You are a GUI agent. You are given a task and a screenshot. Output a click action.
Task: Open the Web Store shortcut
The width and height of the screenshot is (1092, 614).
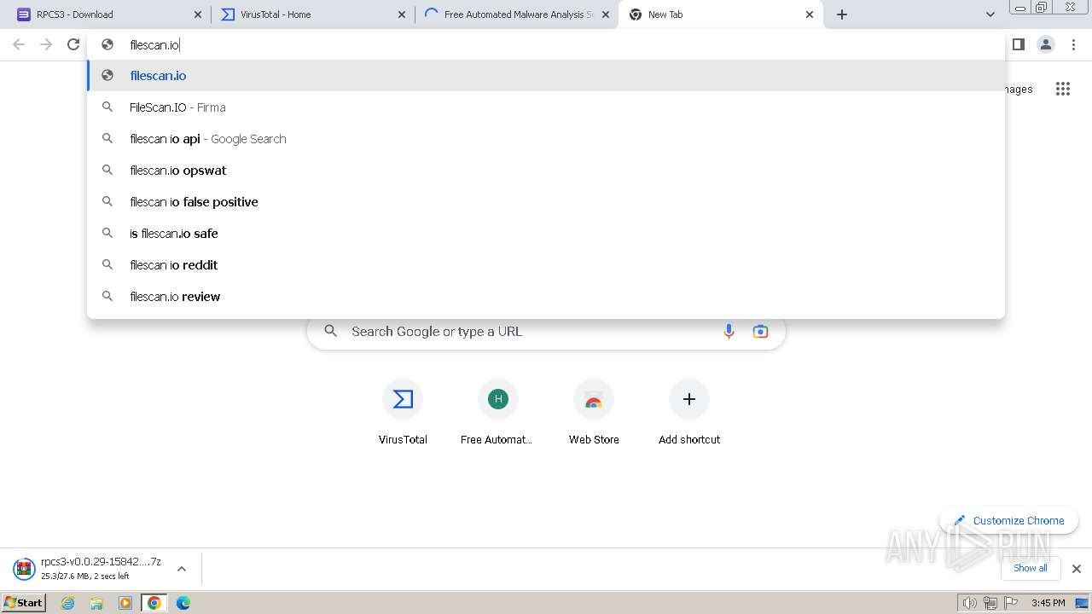[x=594, y=413]
